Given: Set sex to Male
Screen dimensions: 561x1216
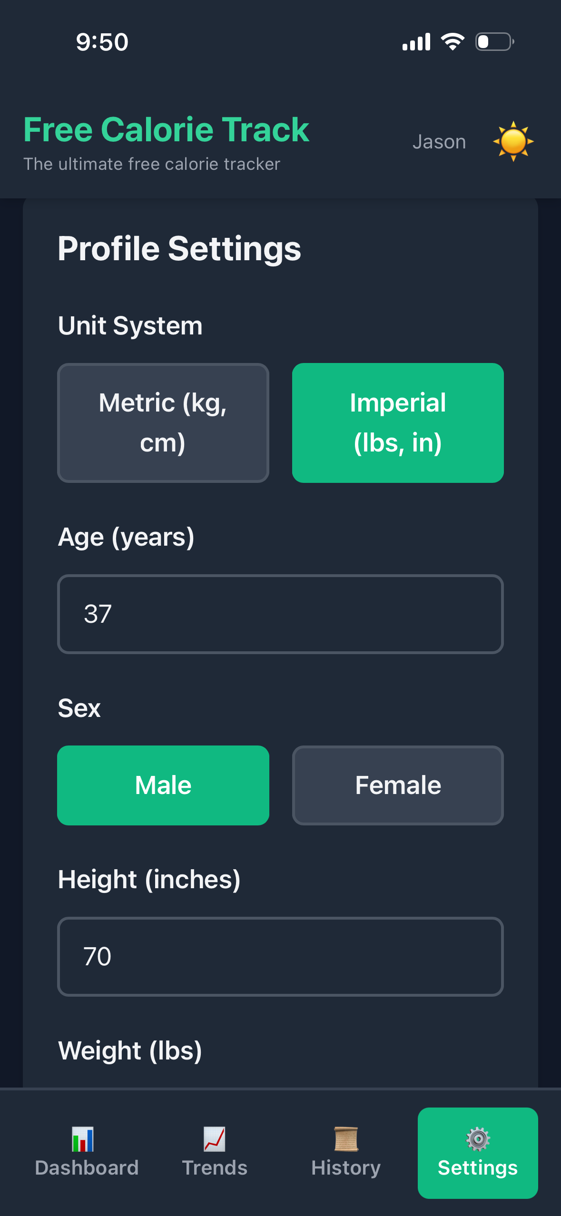Looking at the screenshot, I should point(163,785).
